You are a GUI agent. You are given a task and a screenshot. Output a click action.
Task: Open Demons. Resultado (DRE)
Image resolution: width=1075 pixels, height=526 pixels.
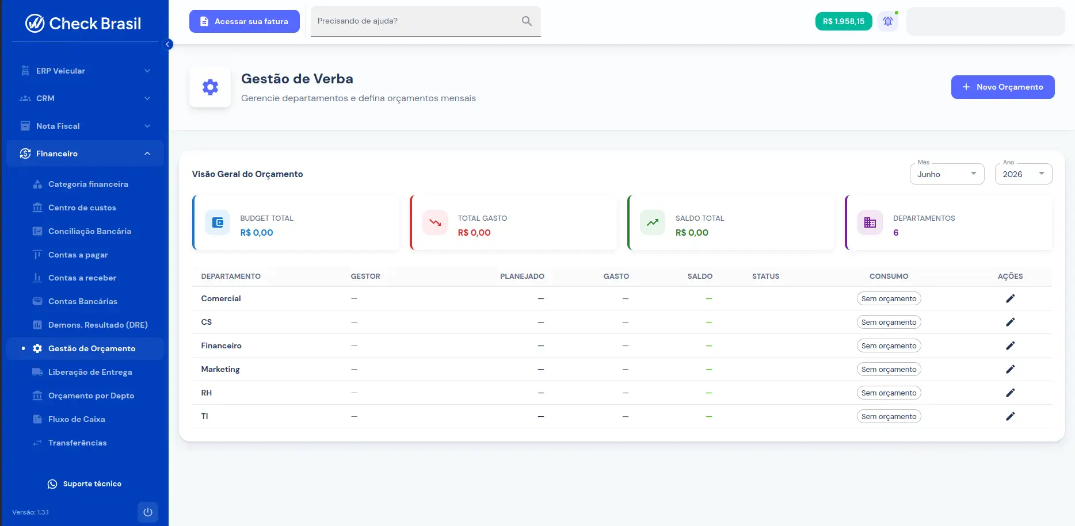click(x=85, y=325)
